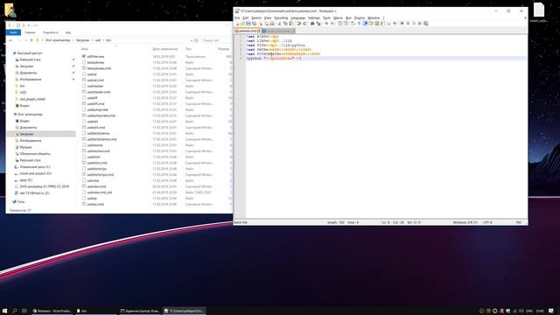The height and width of the screenshot is (315, 560).
Task: Click the Print icon in Notepad++ toolbar
Action: [x=272, y=24]
